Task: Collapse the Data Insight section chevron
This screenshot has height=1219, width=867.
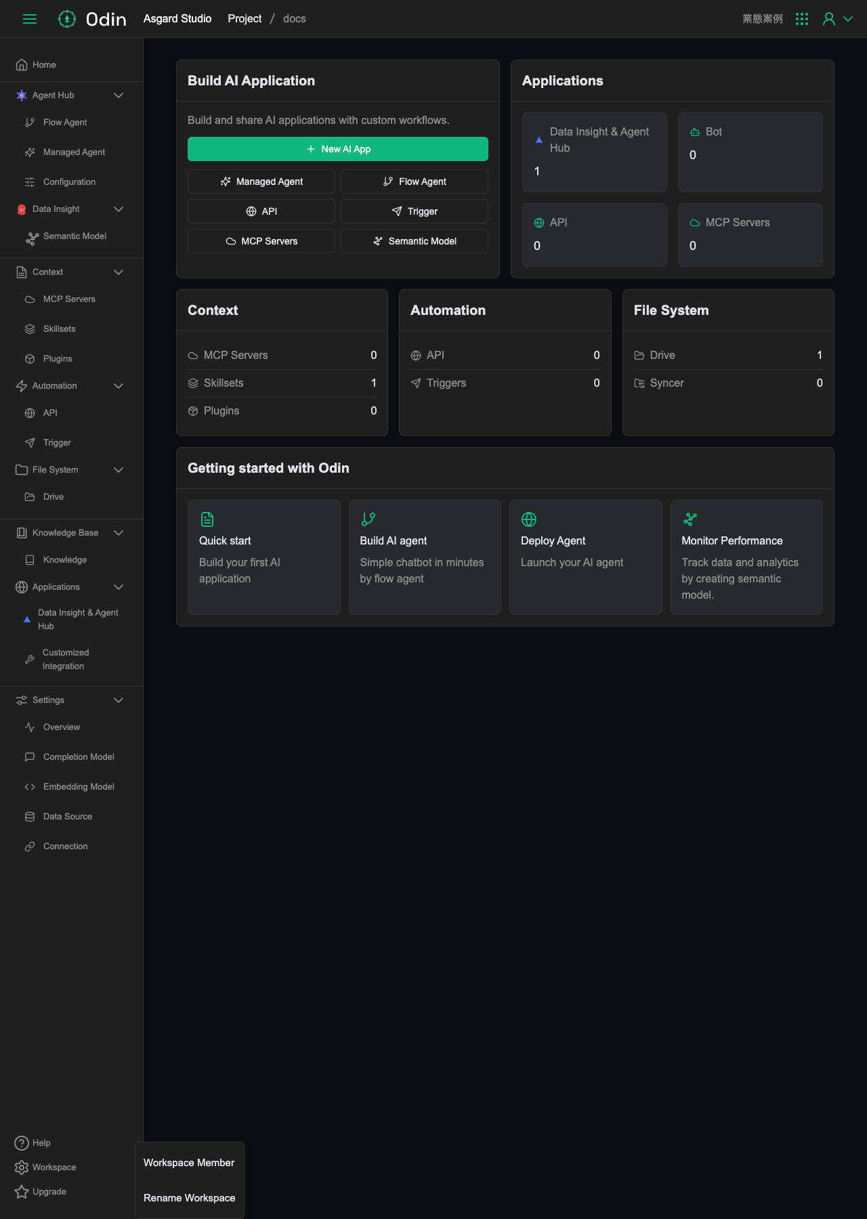Action: (x=119, y=209)
